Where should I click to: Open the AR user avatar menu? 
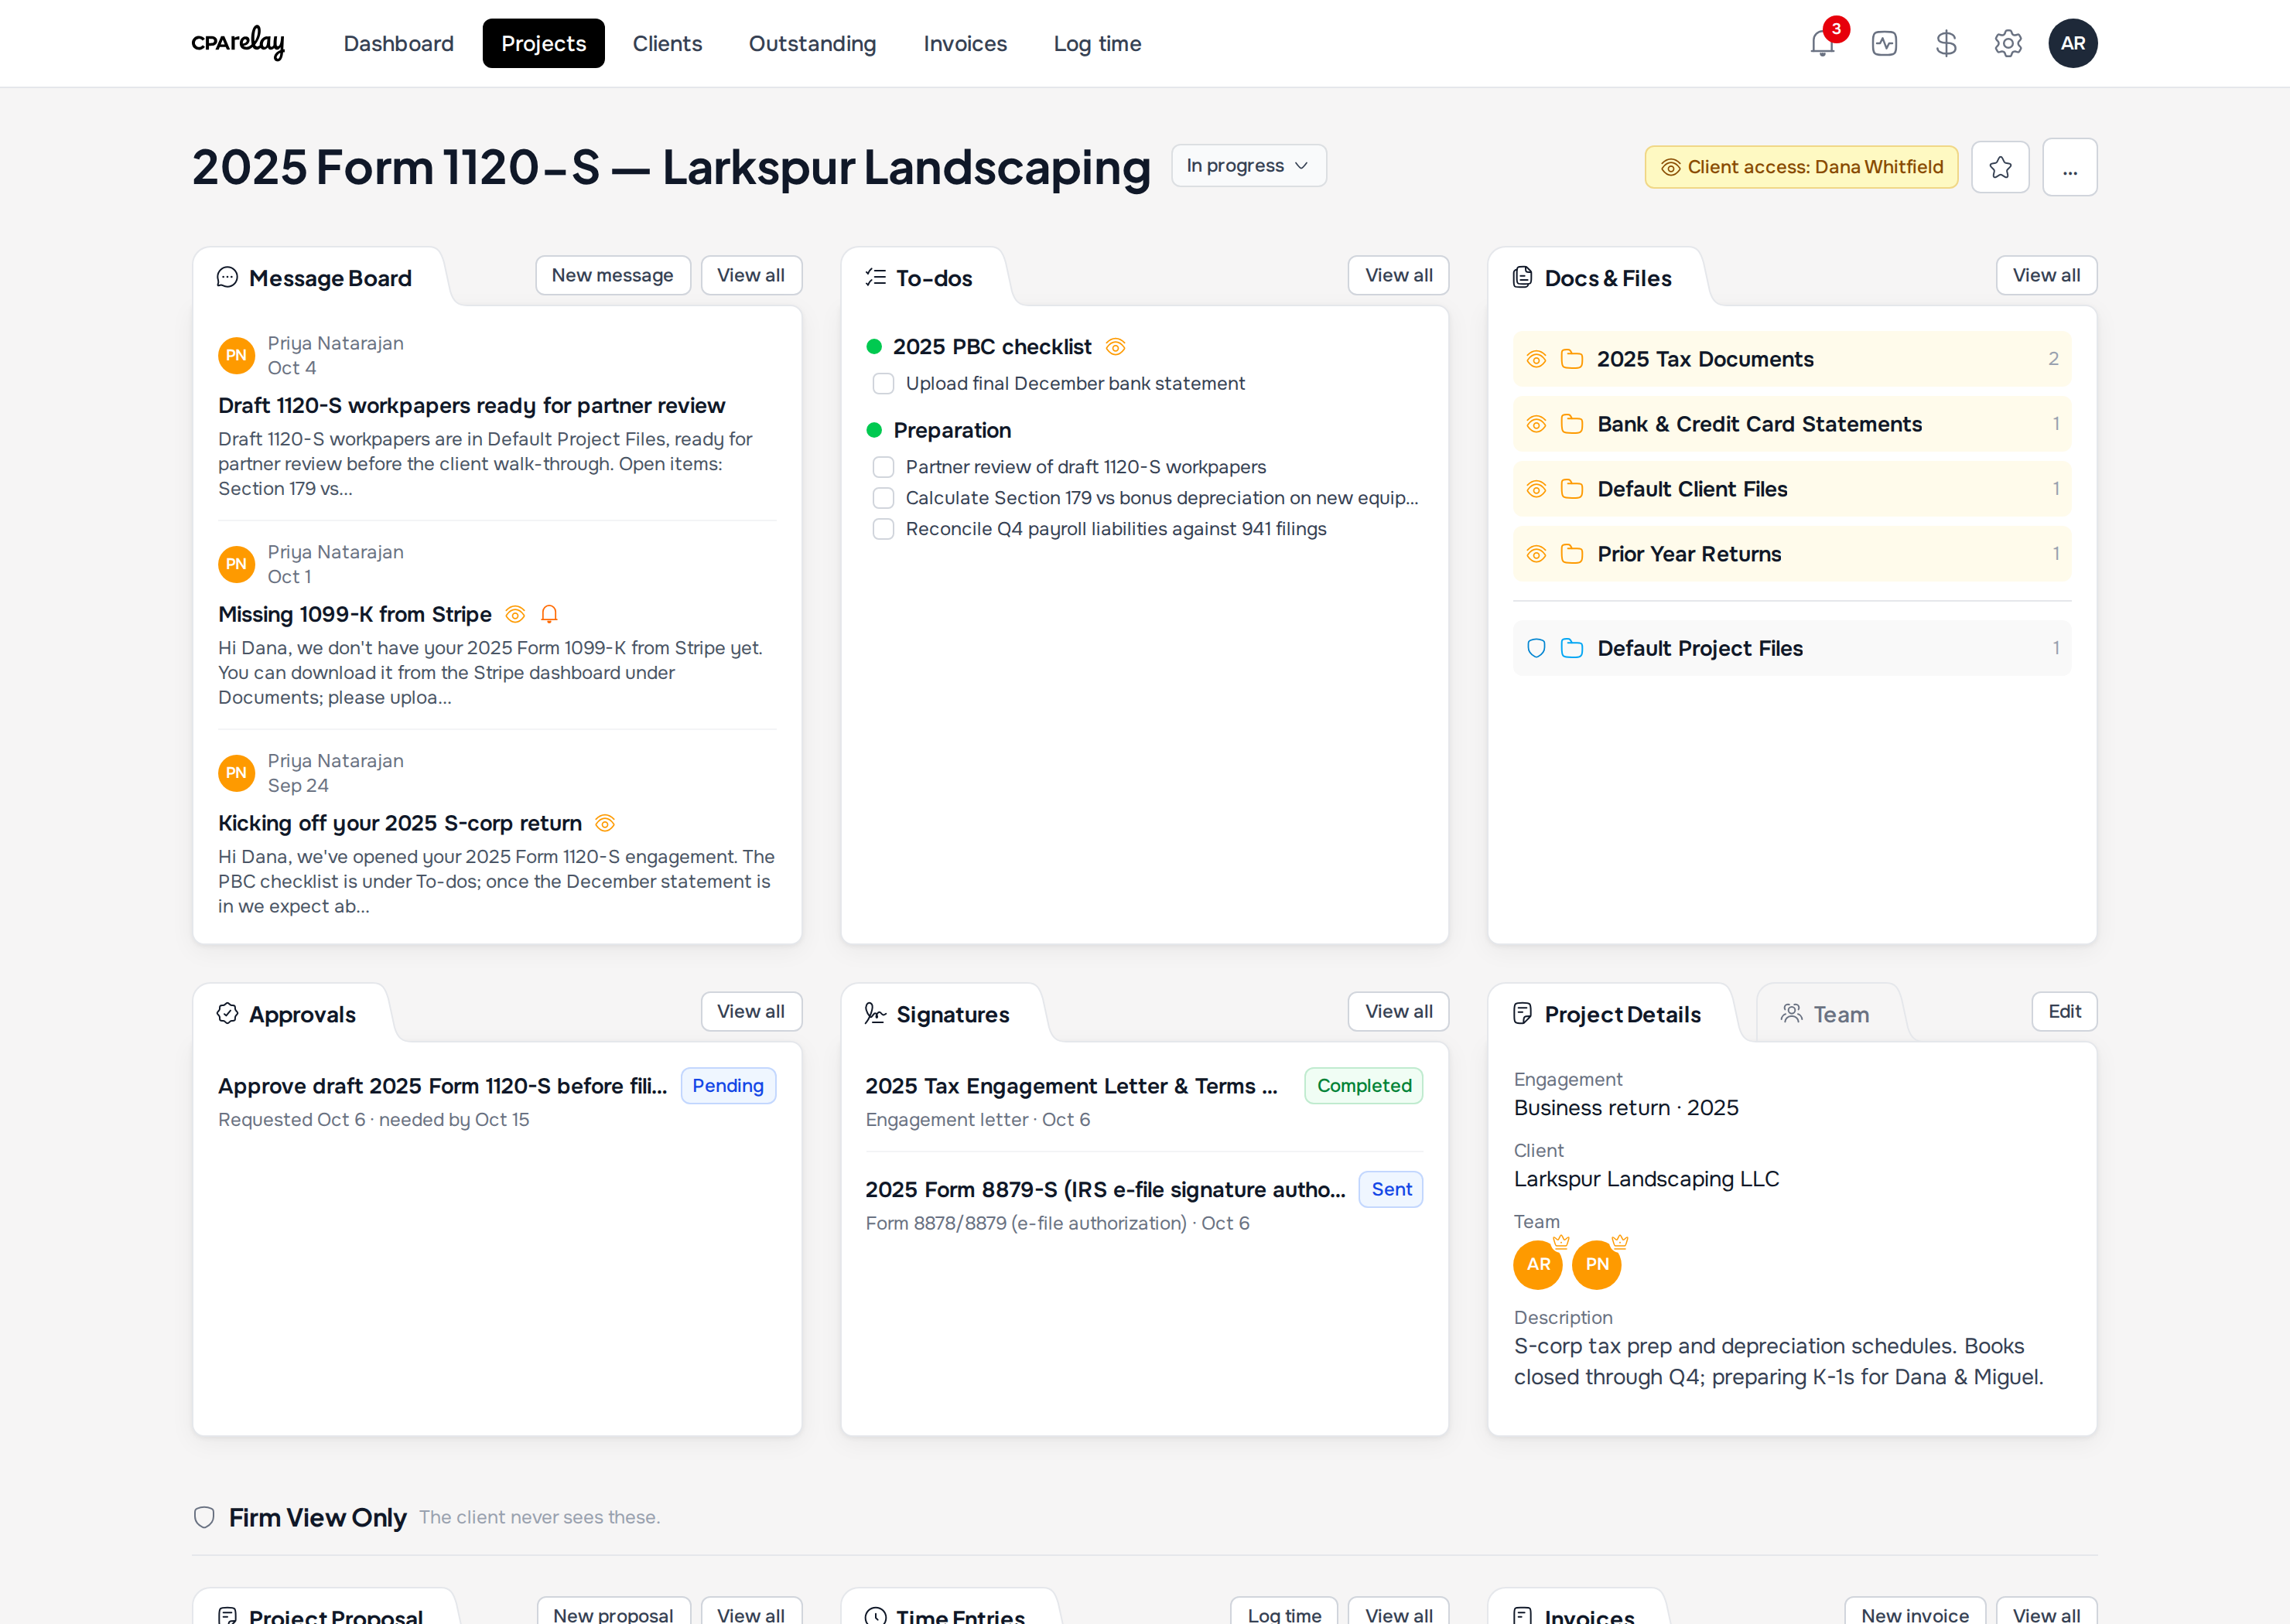2073,43
